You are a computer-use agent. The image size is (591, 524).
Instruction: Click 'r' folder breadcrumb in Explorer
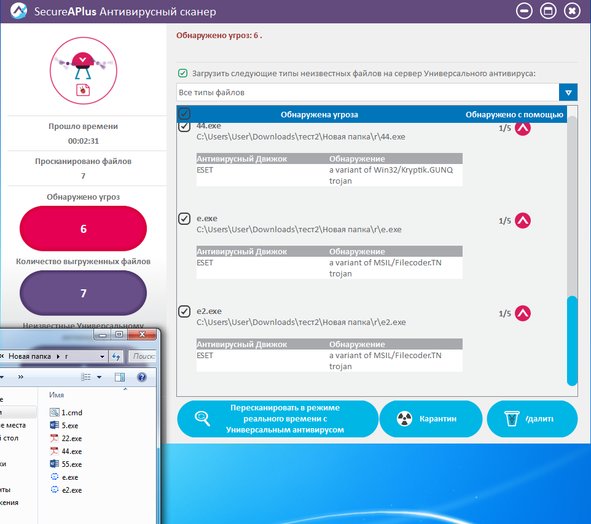pos(66,356)
